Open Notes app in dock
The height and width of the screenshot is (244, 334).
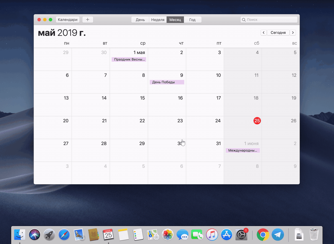[x=123, y=235]
